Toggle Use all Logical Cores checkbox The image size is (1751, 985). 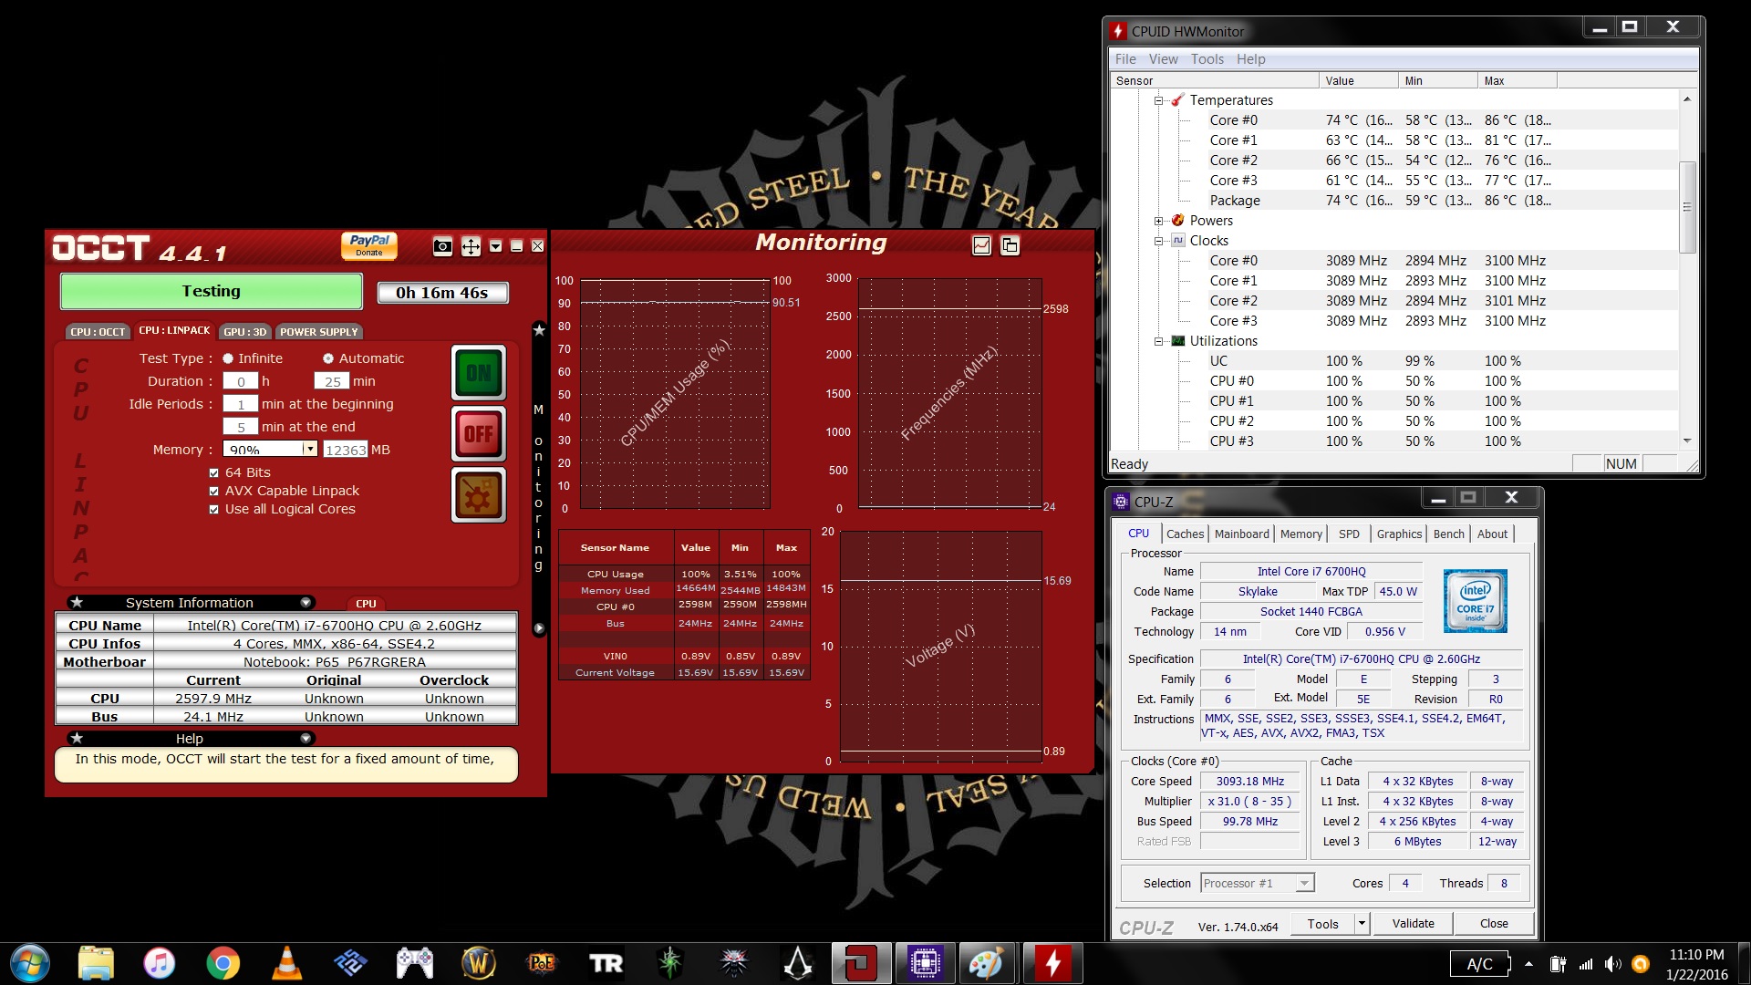click(214, 509)
